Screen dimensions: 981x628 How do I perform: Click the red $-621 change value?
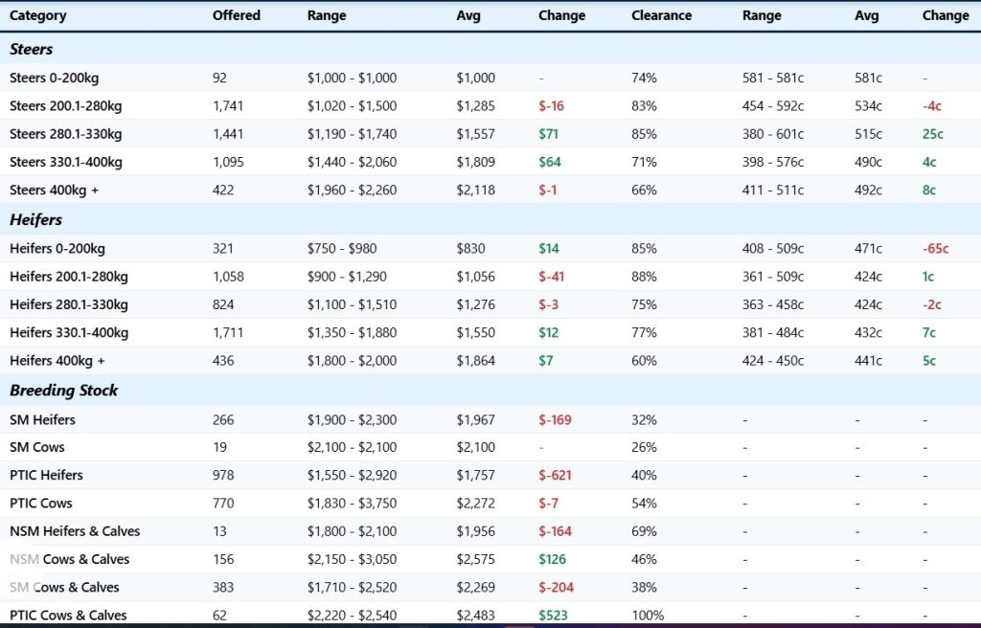coord(555,475)
